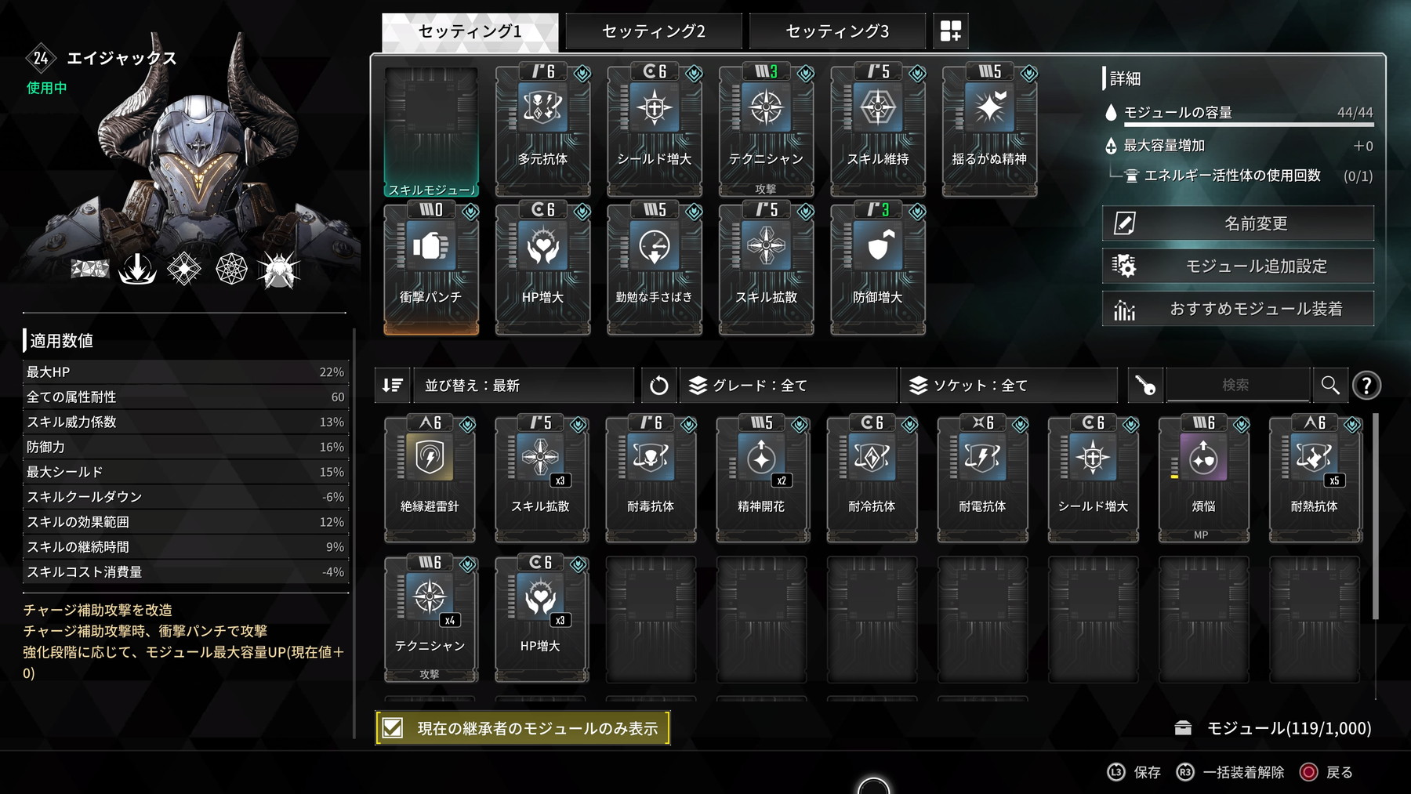The width and height of the screenshot is (1411, 794).
Task: Toggle 現在の継承者のモジュールのみ表示 checkbox
Action: tap(393, 728)
